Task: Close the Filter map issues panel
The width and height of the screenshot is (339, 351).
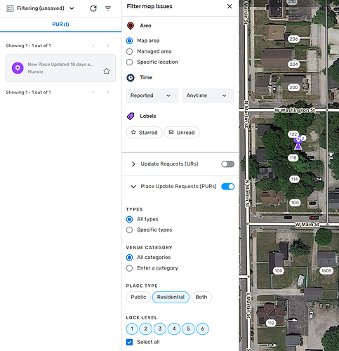Action: click(230, 6)
